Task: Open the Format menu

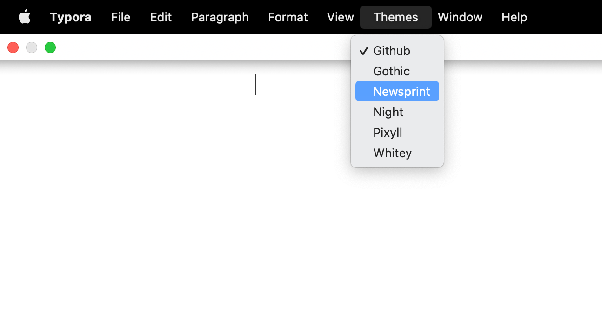Action: click(288, 17)
